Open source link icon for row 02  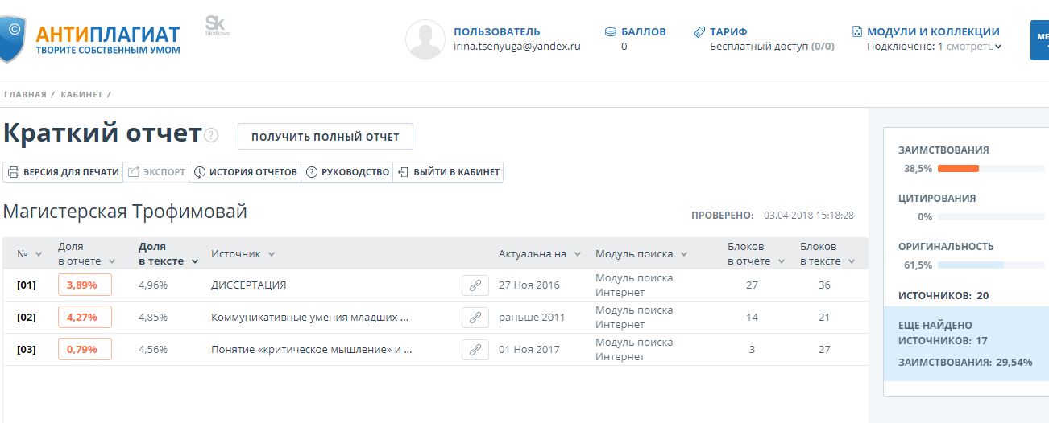click(475, 318)
